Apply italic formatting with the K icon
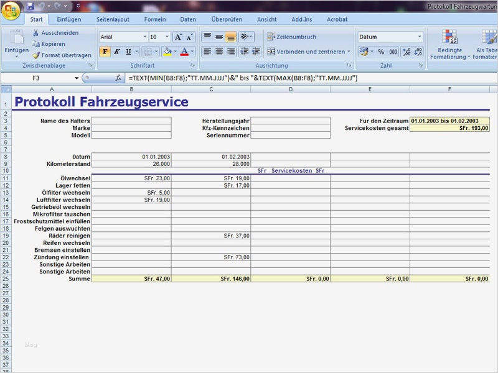 click(116, 52)
